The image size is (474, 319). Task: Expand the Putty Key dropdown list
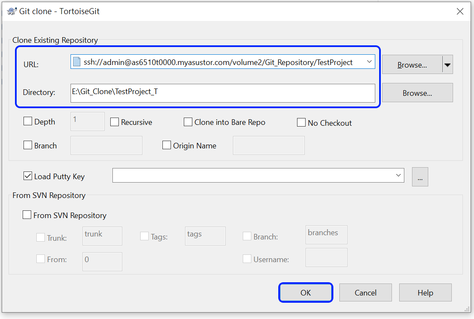398,175
